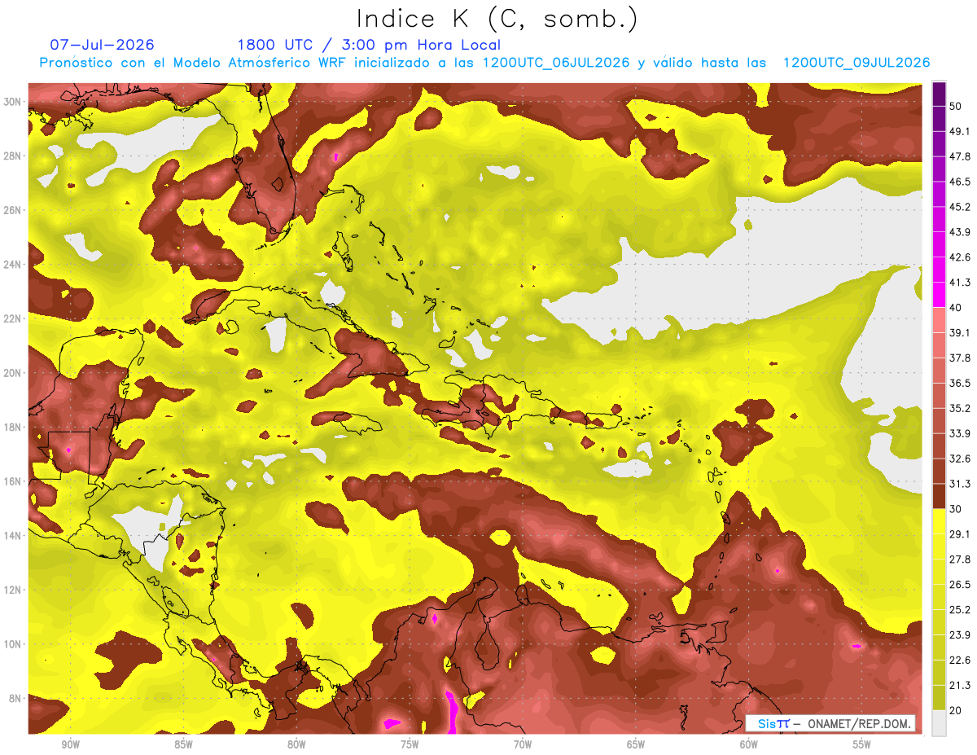Click the "SisTT - ONAMET/REP.DOM." label
This screenshot has height=755, width=977.
click(830, 723)
